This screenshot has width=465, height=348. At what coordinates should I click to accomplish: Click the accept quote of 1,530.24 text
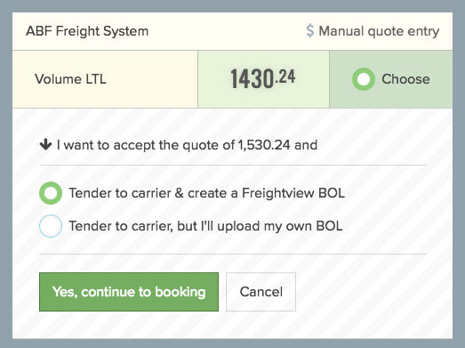click(x=187, y=145)
